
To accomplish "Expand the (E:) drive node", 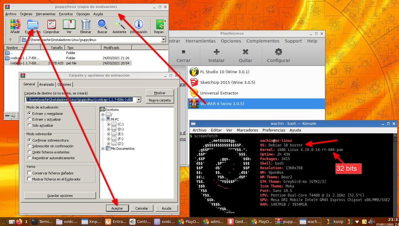I will click(x=108, y=134).
